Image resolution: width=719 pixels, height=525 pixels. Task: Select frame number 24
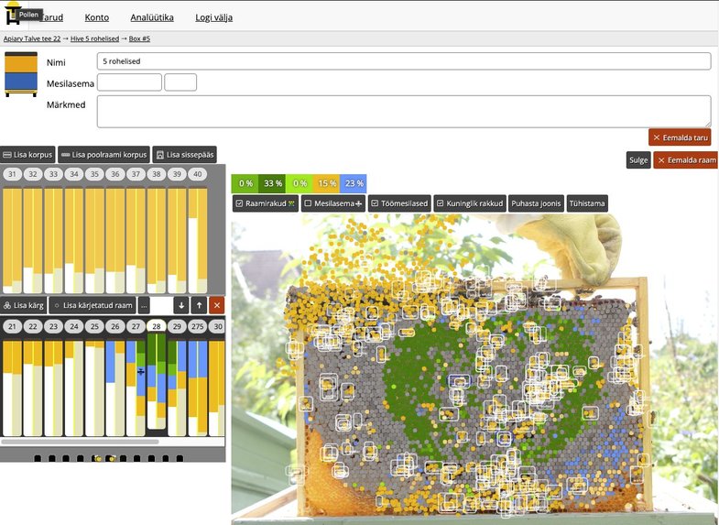74,327
